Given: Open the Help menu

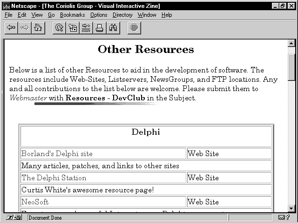Looking at the screenshot, I should coord(167,15).
